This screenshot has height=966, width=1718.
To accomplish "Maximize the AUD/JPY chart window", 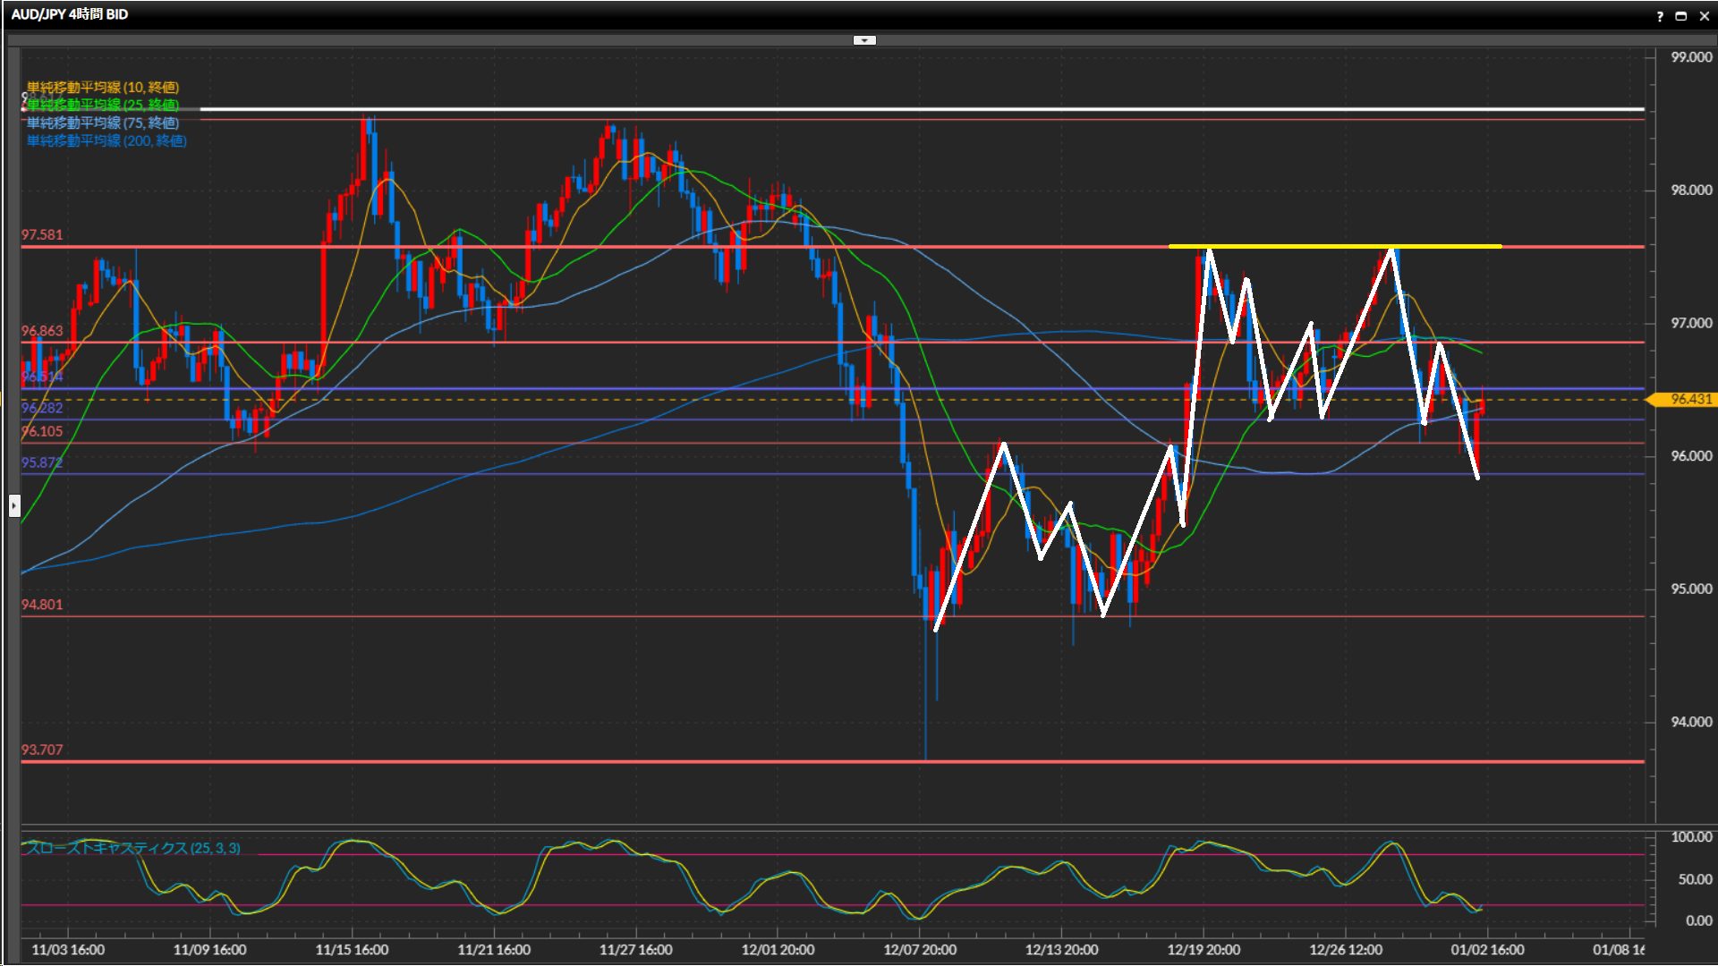I will pos(1681,16).
